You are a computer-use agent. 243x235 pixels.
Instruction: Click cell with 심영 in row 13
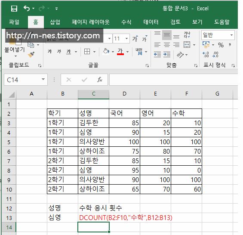tap(62, 217)
